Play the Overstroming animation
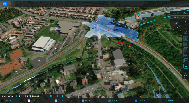 54,96
